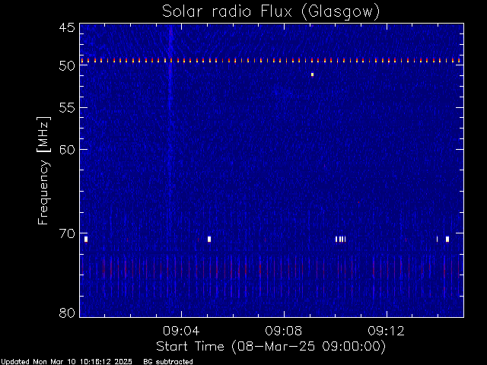Click the 09:08 time axis label
Viewport: 487px width, 365px height.
(x=284, y=331)
